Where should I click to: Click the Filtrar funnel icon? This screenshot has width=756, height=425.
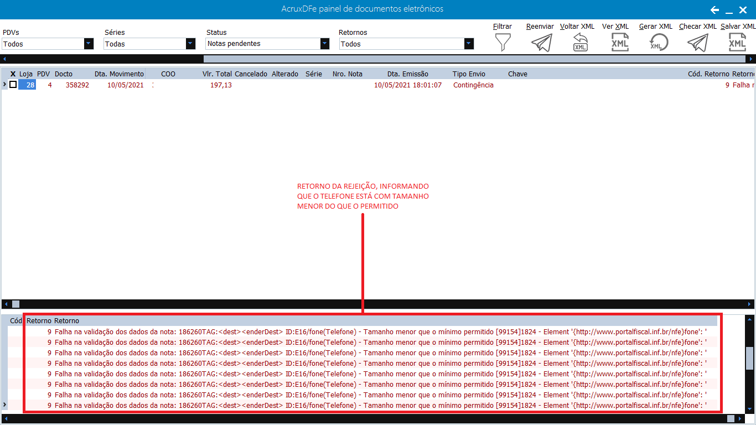pyautogui.click(x=503, y=43)
